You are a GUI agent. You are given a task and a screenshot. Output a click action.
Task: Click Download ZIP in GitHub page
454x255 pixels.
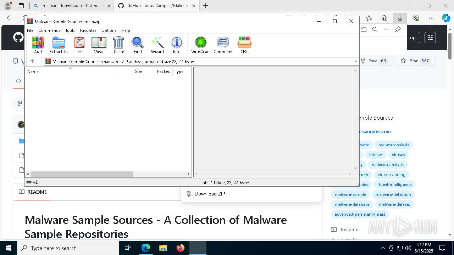click(x=210, y=194)
